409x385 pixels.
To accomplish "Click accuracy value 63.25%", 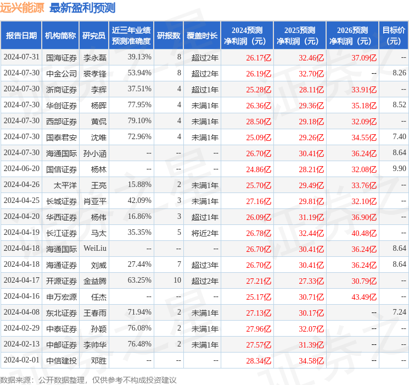I will point(139,280).
